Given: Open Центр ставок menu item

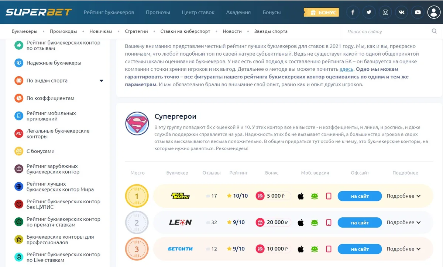Looking at the screenshot, I should point(198,12).
